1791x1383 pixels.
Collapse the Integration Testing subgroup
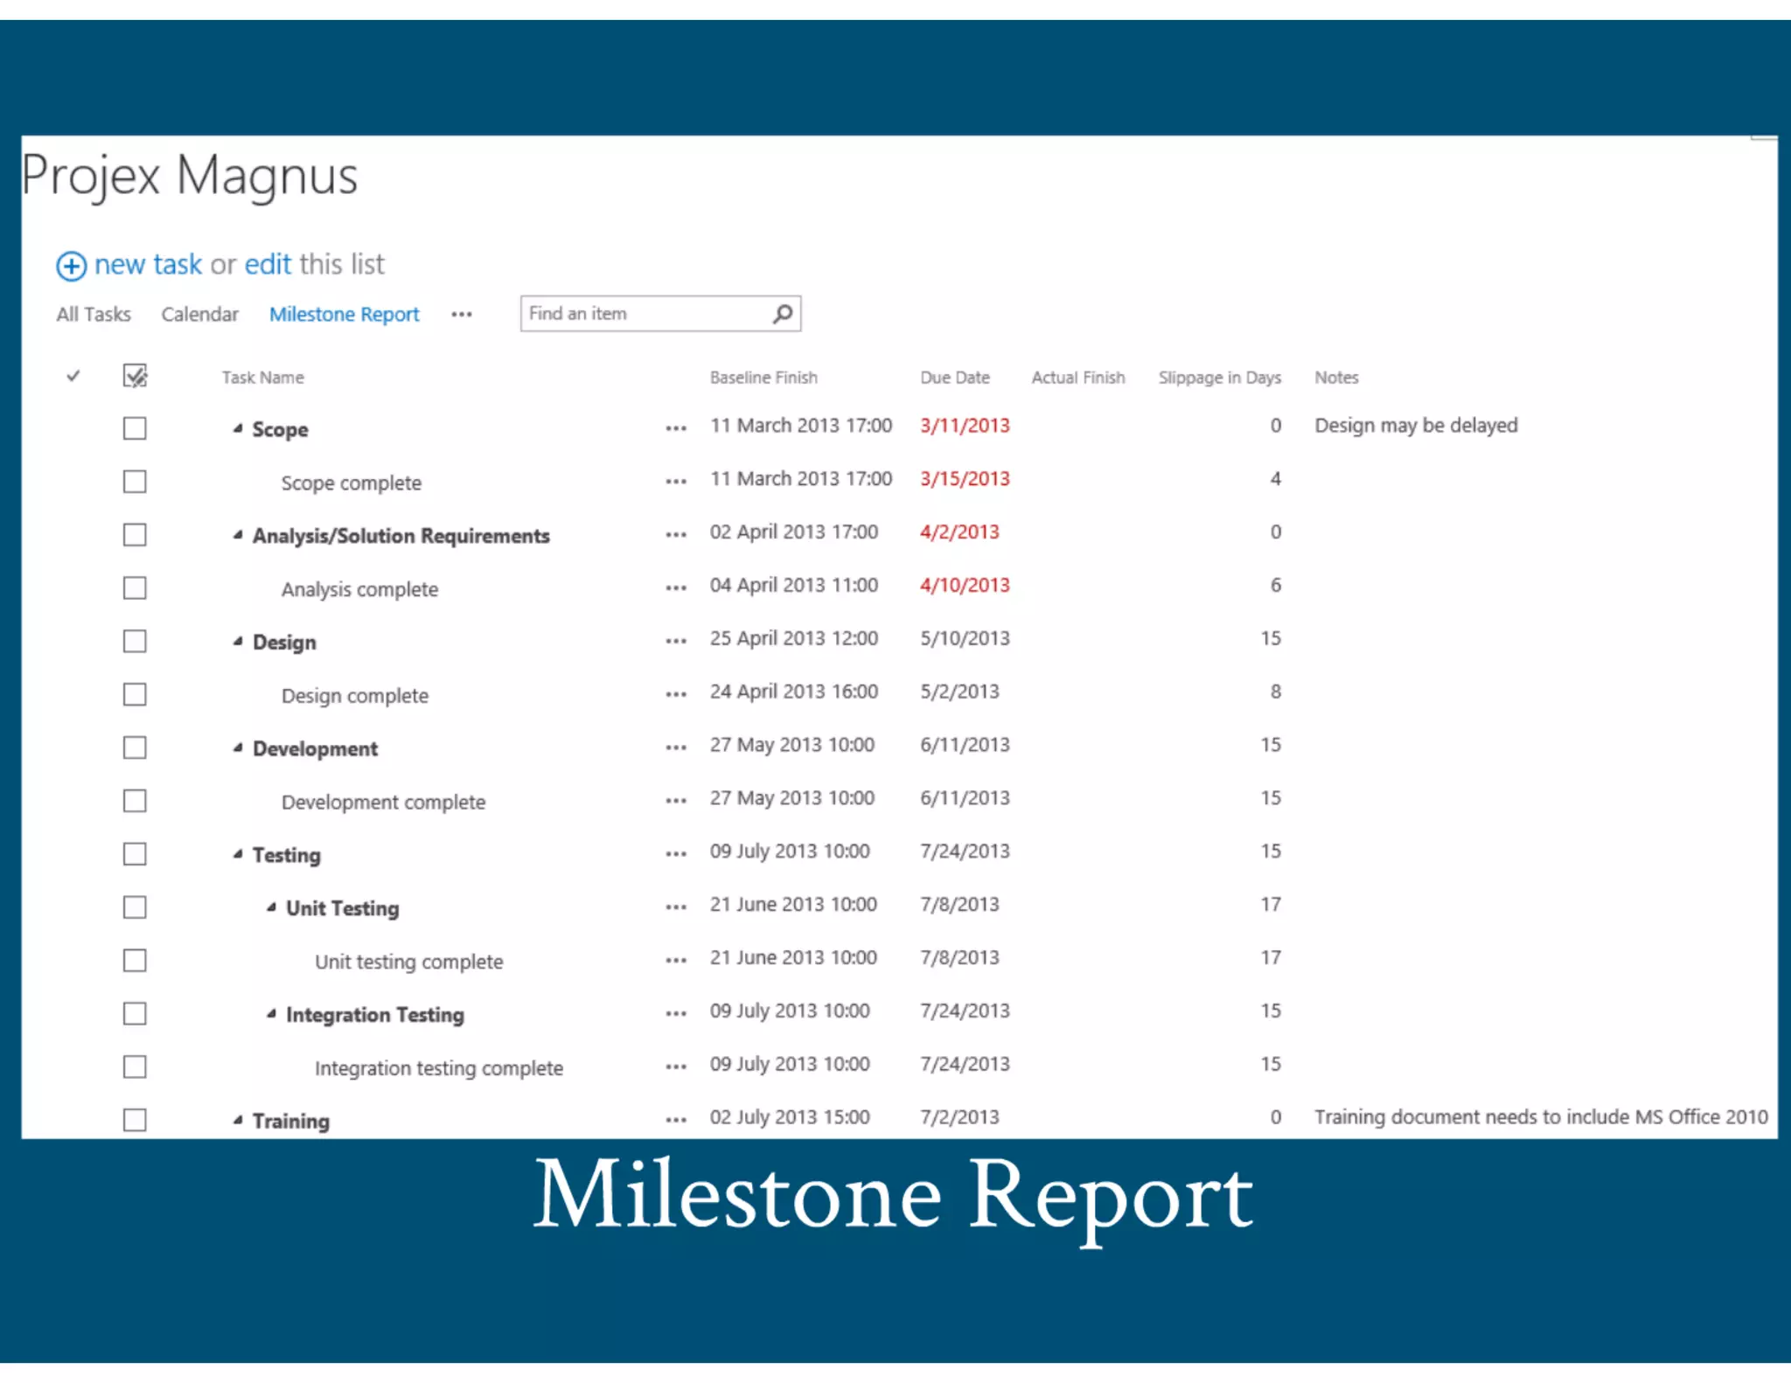271,1014
